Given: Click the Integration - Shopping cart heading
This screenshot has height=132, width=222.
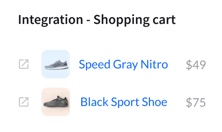Looking at the screenshot, I should pyautogui.click(x=97, y=20).
